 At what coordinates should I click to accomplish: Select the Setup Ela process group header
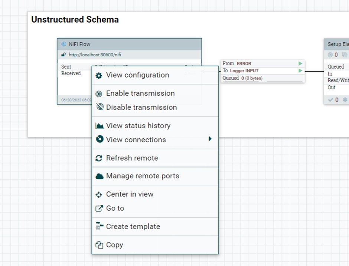336,44
